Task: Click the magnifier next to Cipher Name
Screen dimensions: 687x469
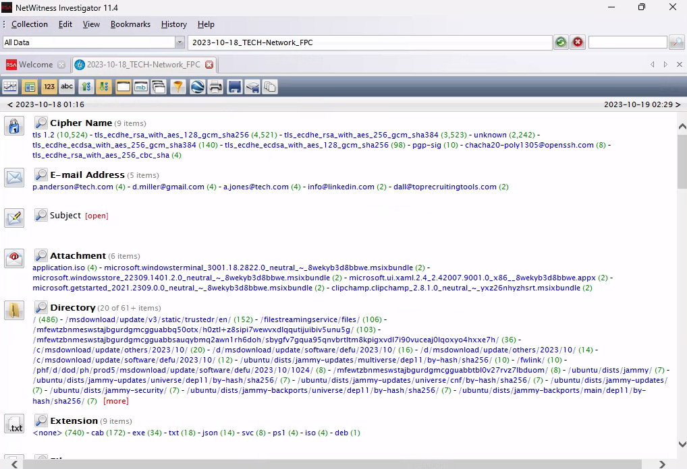Action: point(40,123)
